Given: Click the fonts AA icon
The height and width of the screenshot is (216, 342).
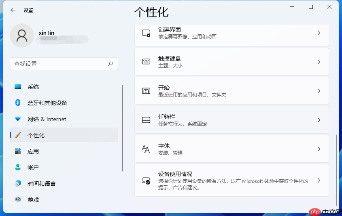Looking at the screenshot, I should pos(146,149).
